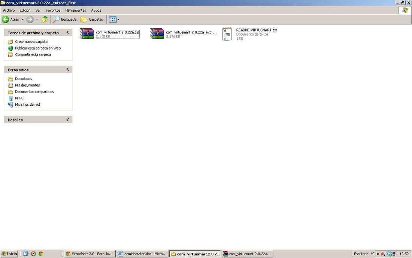412x258 pixels.
Task: Click the Compartir esta carpeta icon
Action: 10,54
